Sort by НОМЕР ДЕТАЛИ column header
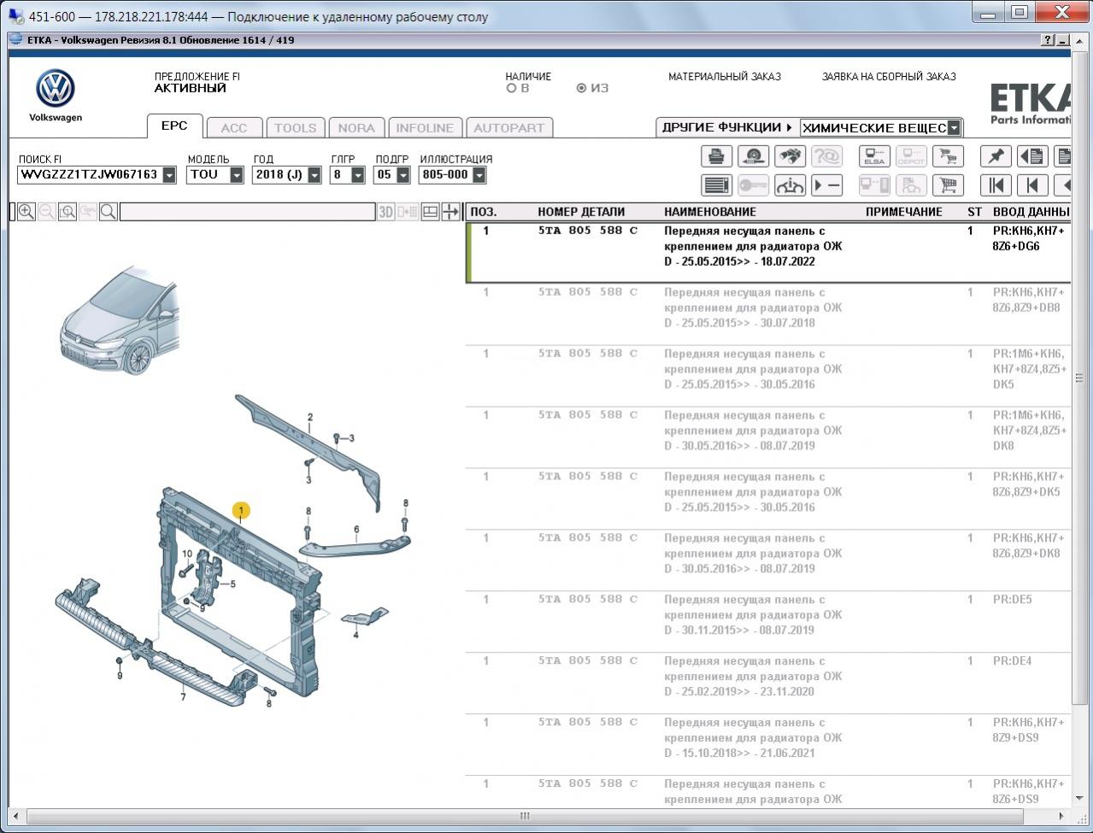 coord(581,212)
